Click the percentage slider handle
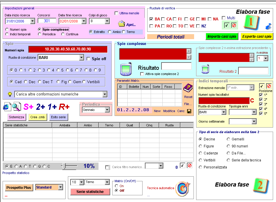The height and width of the screenshot is (202, 276). [64, 166]
